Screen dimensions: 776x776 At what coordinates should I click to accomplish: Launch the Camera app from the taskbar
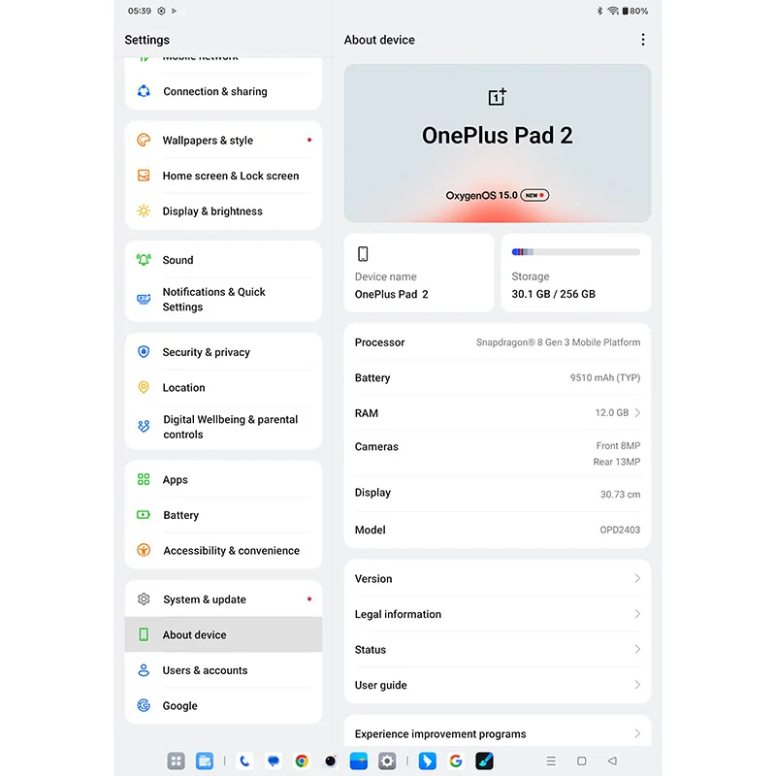coord(330,760)
